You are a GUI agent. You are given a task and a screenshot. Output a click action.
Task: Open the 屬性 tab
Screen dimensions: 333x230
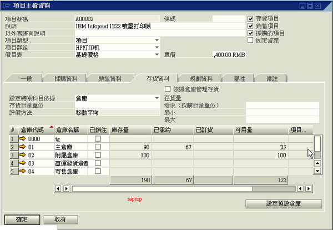[x=240, y=79]
